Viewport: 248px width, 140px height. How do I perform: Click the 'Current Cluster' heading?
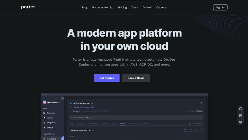tap(48, 134)
